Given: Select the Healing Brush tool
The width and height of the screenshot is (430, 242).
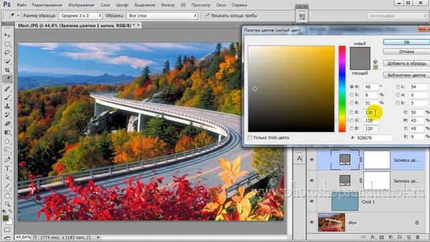Looking at the screenshot, I should pos(7,89).
